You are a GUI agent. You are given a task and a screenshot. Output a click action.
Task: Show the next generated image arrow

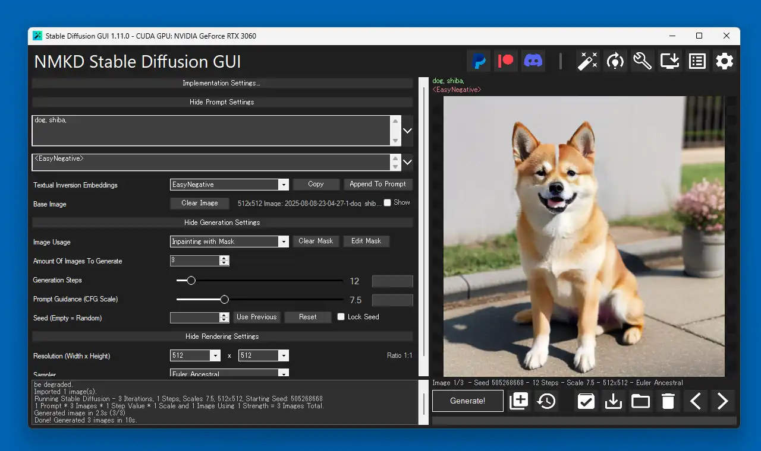pos(723,401)
